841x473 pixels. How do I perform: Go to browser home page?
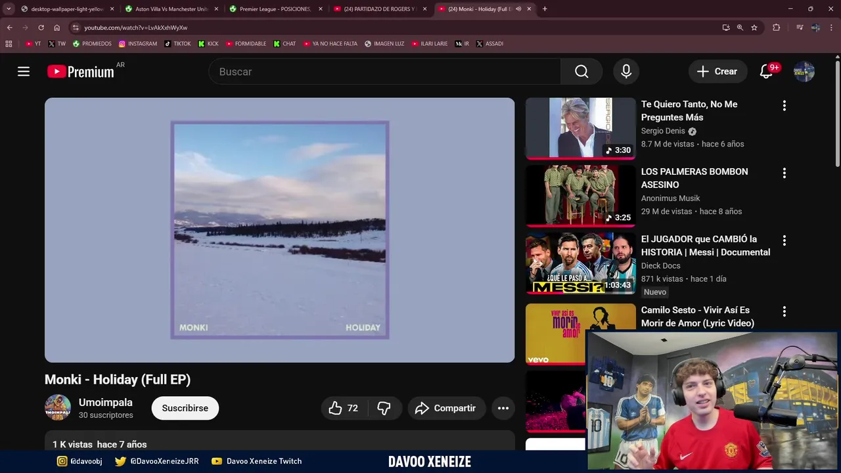57,28
